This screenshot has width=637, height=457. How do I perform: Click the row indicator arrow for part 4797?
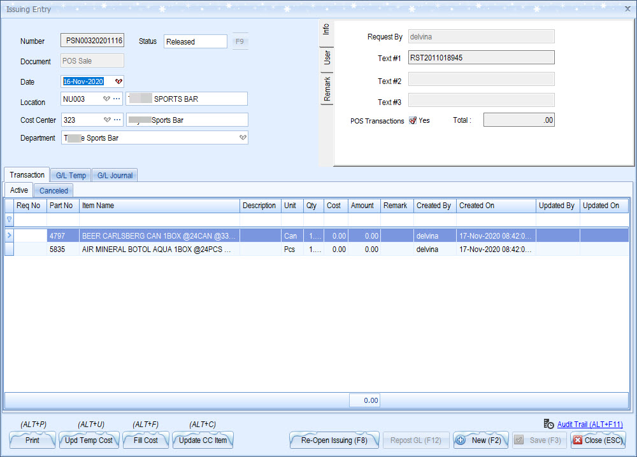pyautogui.click(x=9, y=236)
